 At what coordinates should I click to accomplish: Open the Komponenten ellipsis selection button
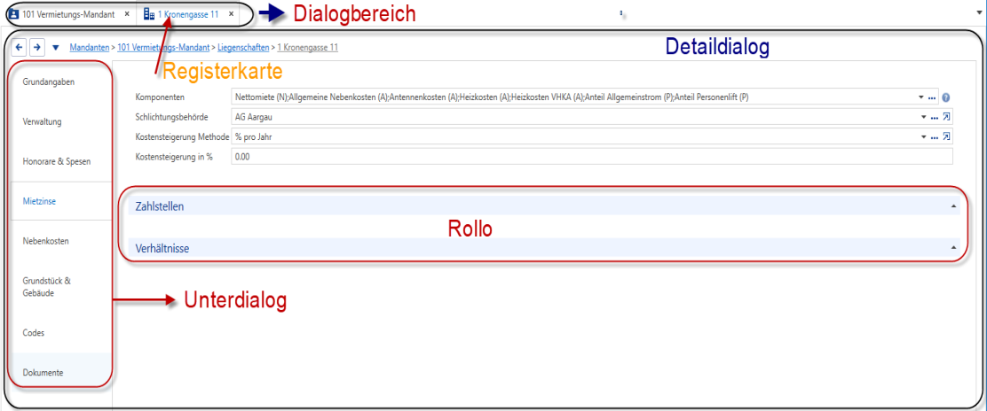(x=934, y=98)
